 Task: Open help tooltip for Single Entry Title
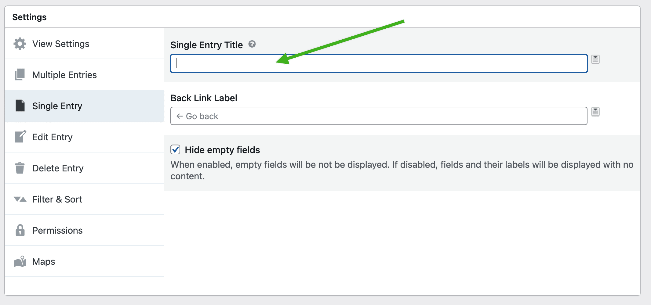252,44
